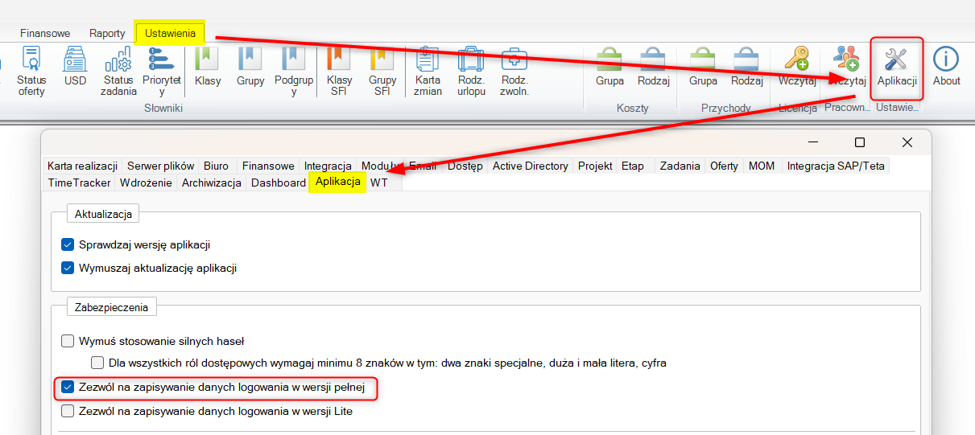975x435 pixels.
Task: Open the Karta realizacji settings tab
Action: click(x=83, y=166)
